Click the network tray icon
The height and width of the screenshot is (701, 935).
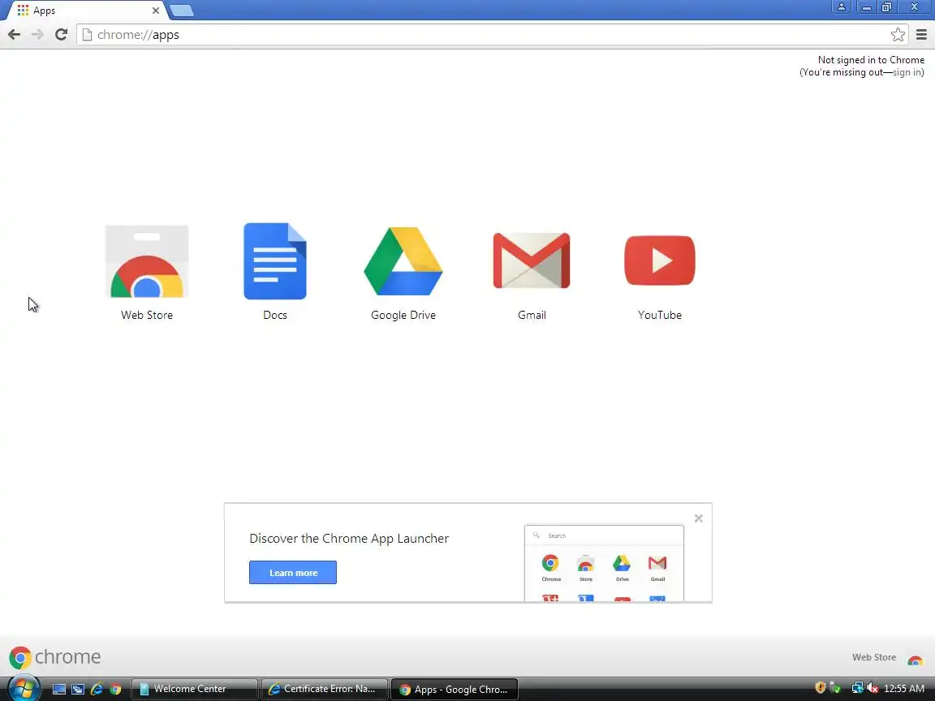coord(857,689)
